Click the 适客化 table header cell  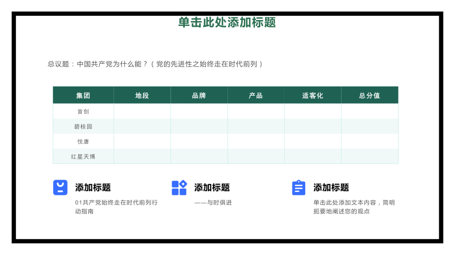click(313, 95)
